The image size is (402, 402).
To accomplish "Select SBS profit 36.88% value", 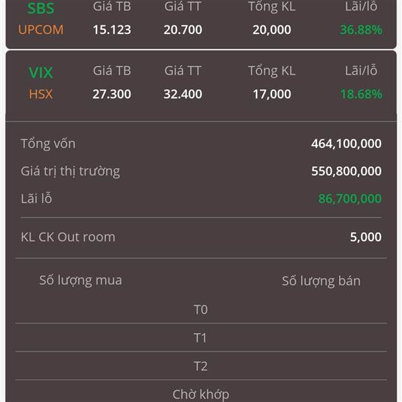I will [x=361, y=29].
